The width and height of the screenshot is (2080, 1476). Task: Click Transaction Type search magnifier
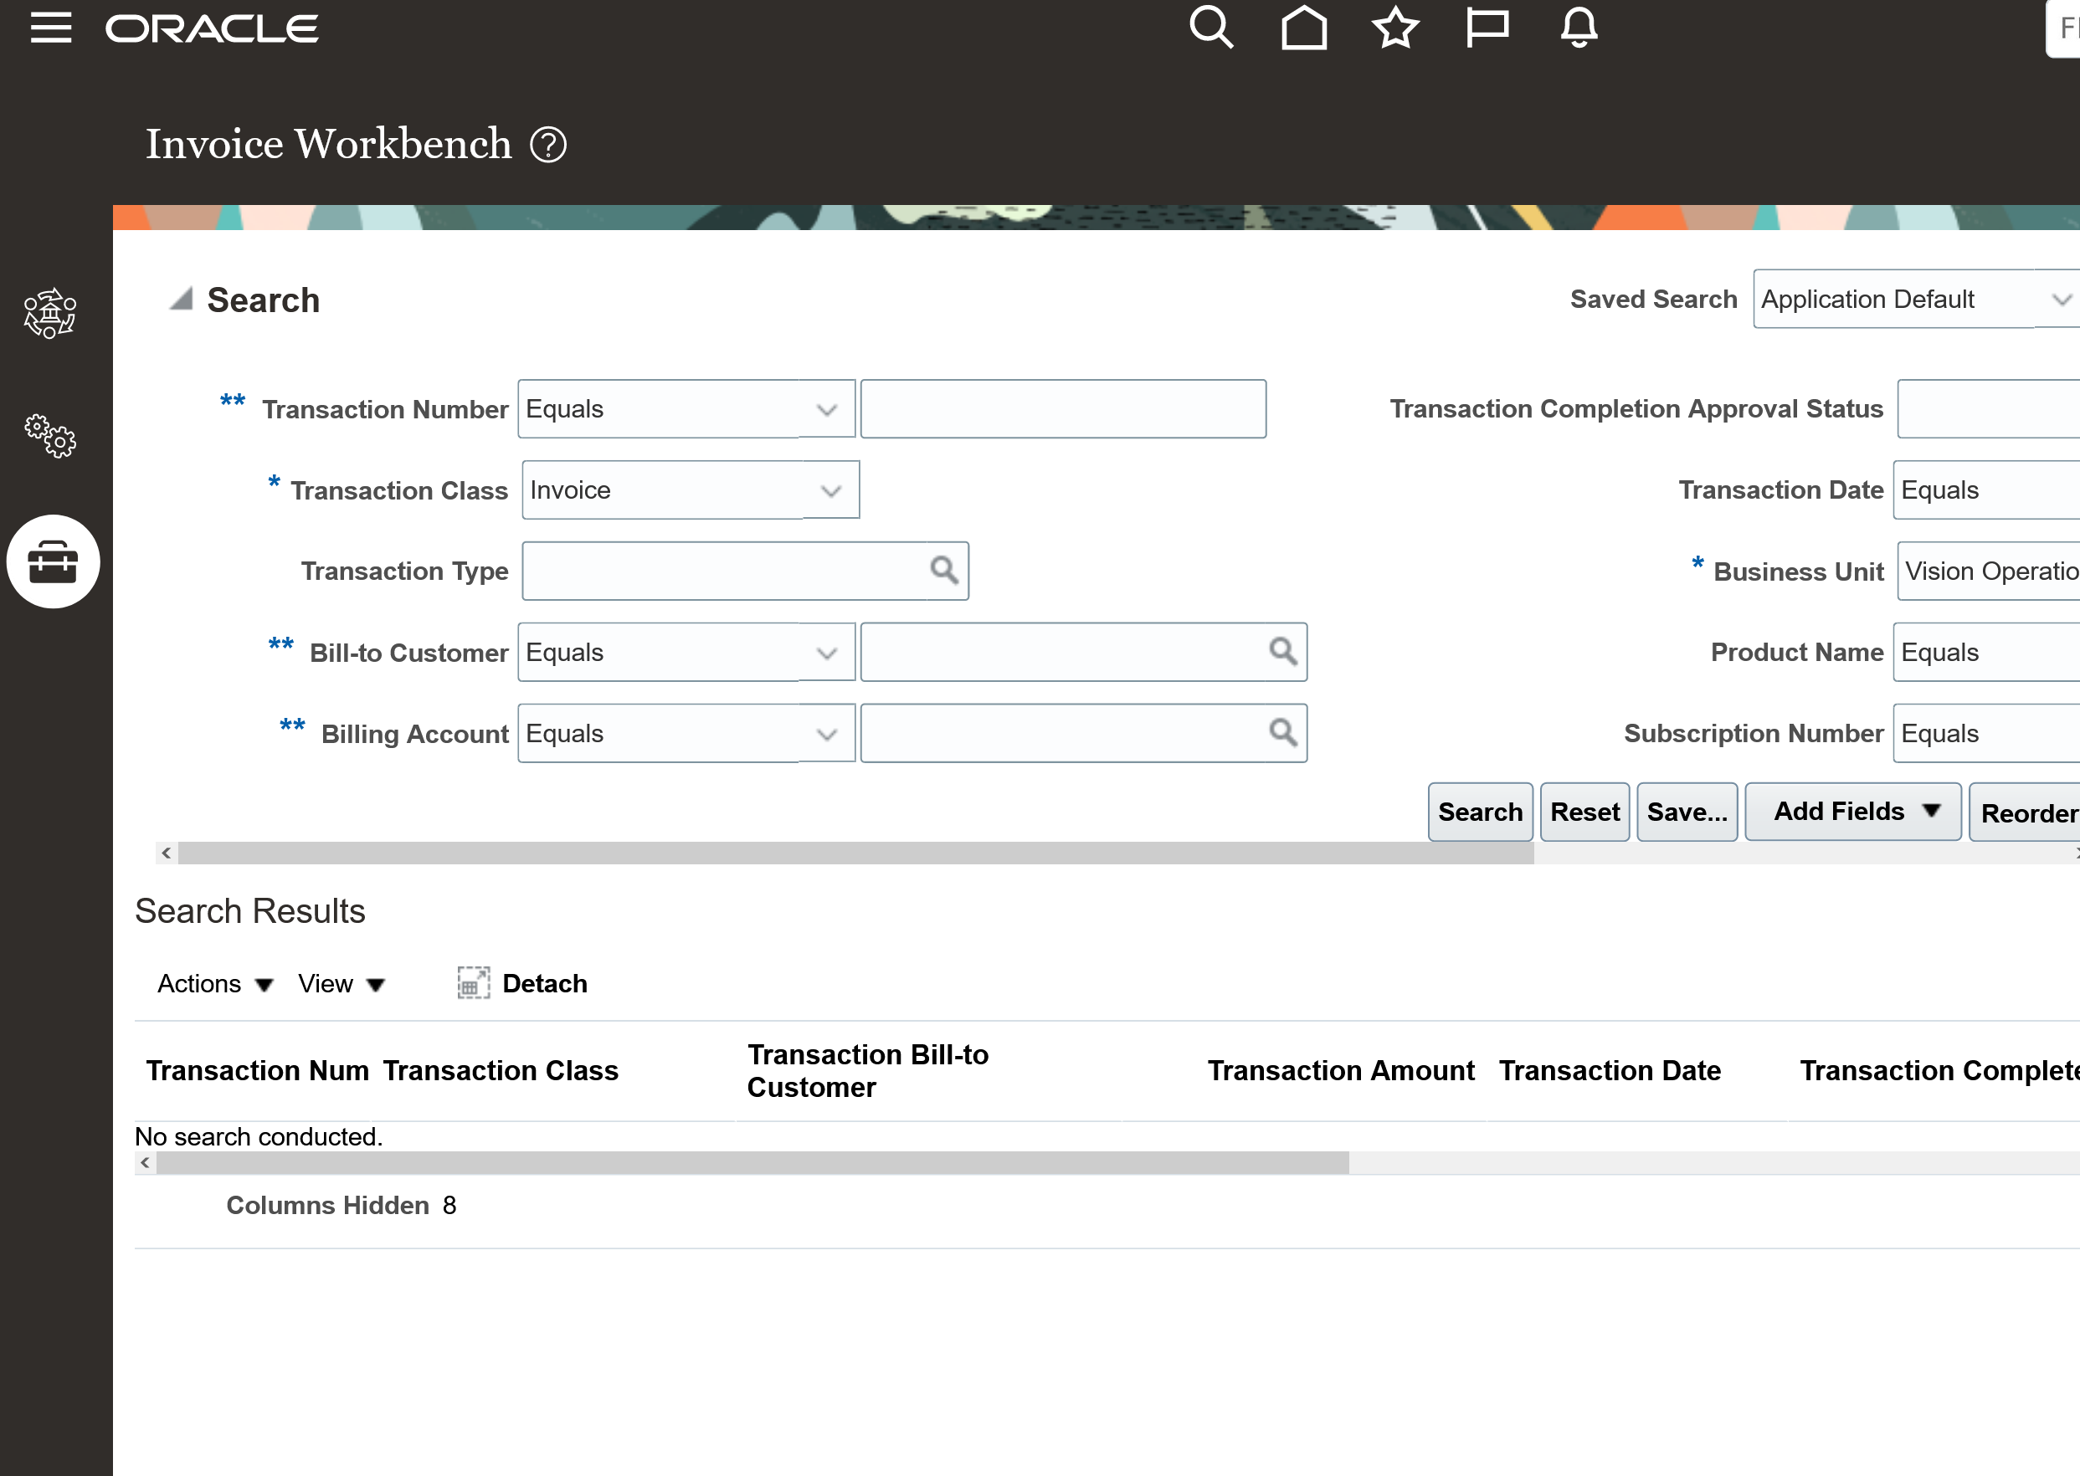944,571
